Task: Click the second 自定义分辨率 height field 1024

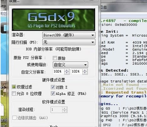Action: pyautogui.click(x=77, y=72)
